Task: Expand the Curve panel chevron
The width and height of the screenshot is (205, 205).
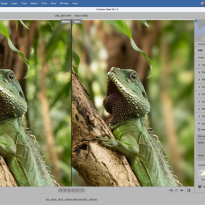Action: (x=199, y=87)
